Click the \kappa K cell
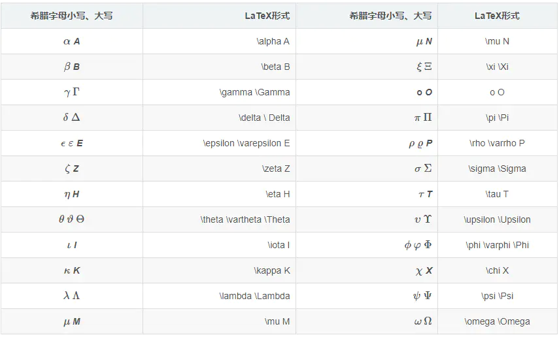The height and width of the screenshot is (337, 559). (219, 270)
